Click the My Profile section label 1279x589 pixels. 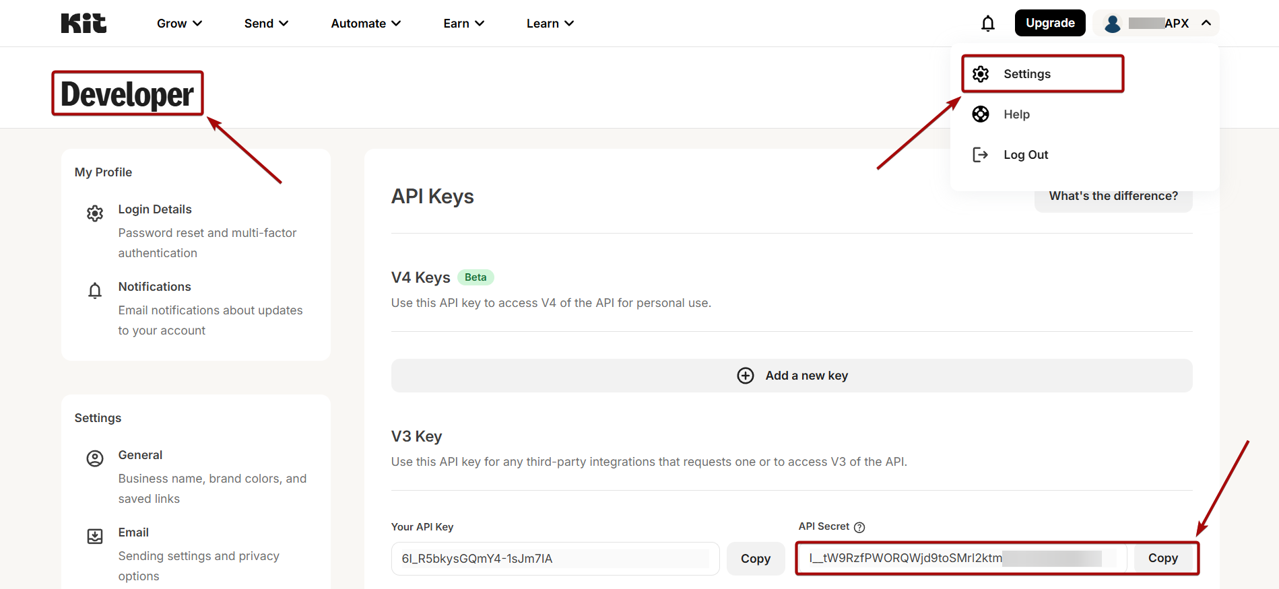103,172
